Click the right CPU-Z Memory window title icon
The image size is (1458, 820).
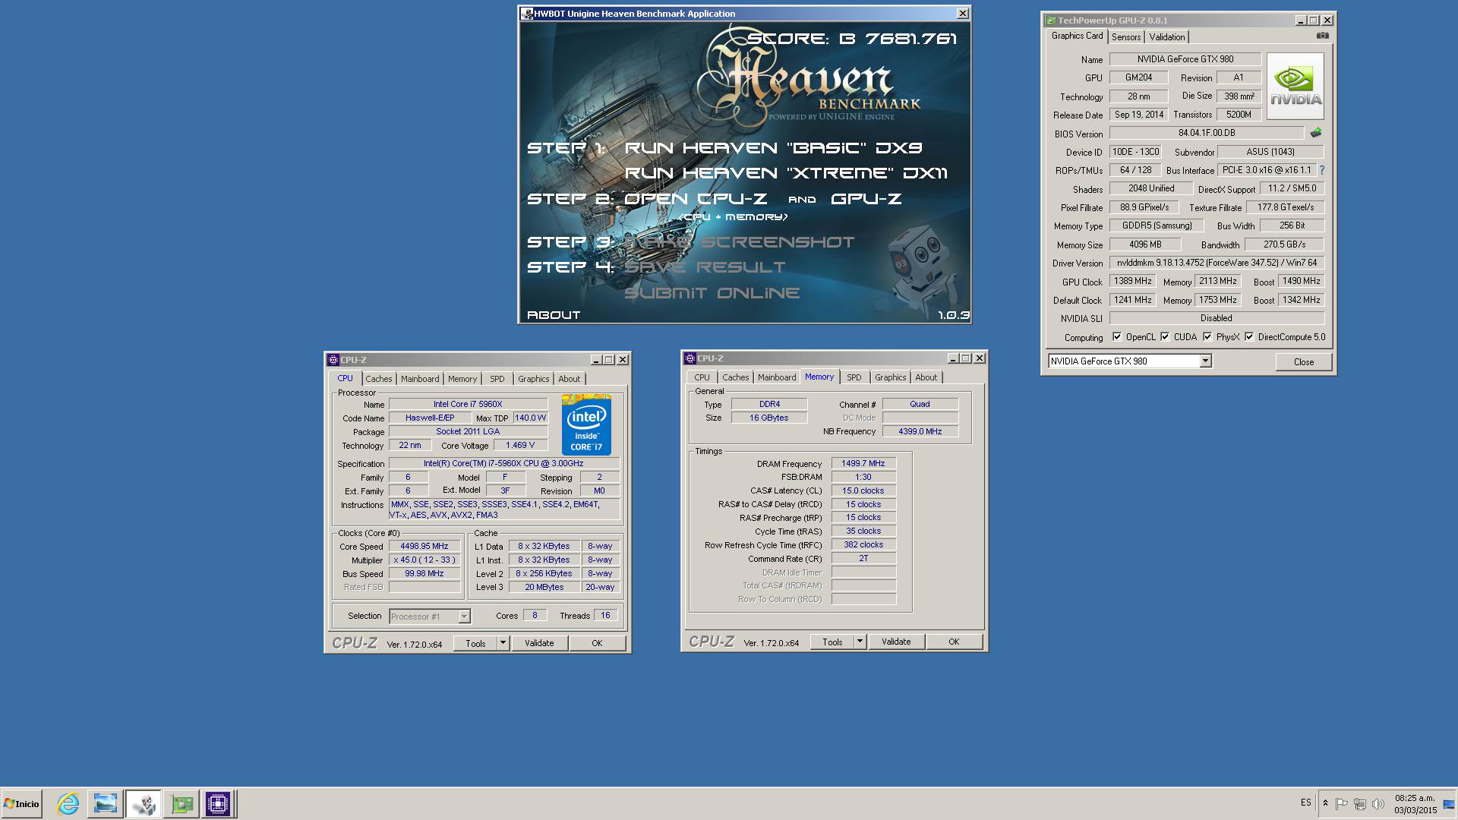tap(690, 358)
